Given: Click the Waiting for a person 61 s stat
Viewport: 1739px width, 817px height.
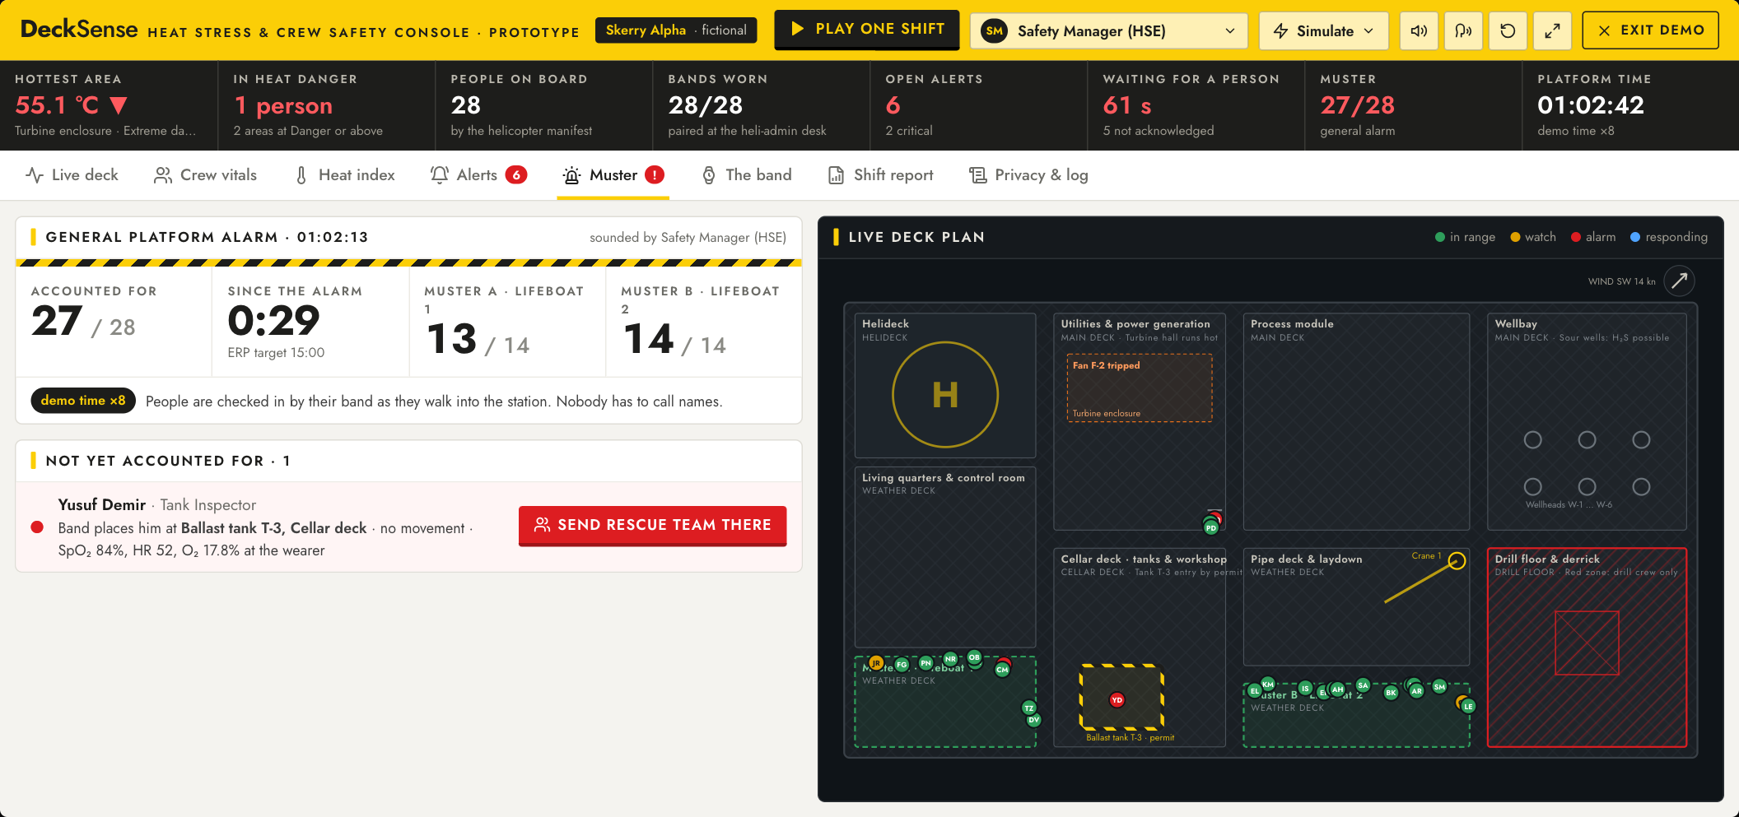Looking at the screenshot, I should coord(1196,105).
